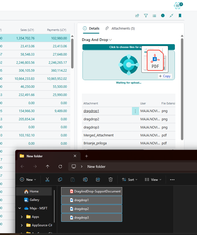Click the bookmark icon
Screen dimensions: 197x235
tap(180, 16)
